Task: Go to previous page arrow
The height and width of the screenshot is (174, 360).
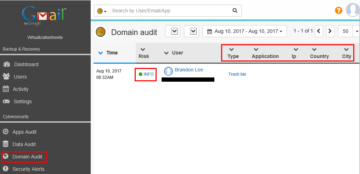Action: click(x=319, y=31)
